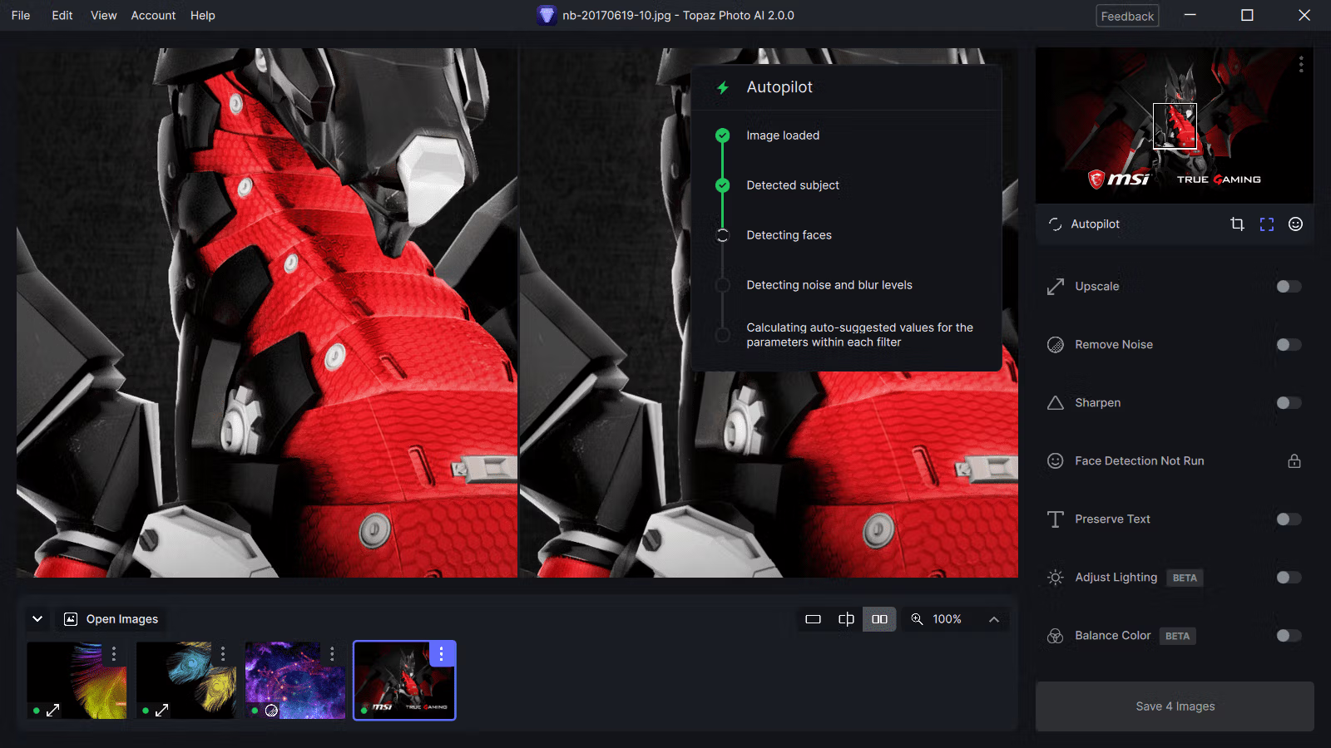This screenshot has height=748, width=1331.
Task: Toggle Preserve Text on
Action: pyautogui.click(x=1289, y=519)
